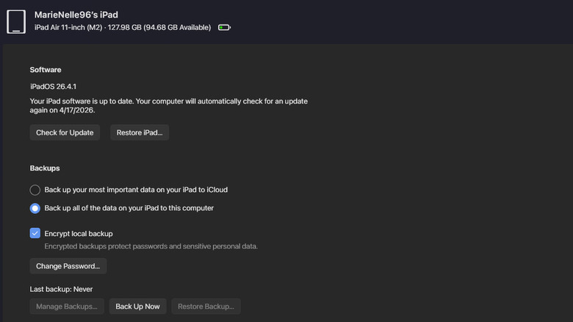Start backup with Back Up Now
Viewport: 573px width, 322px height.
pos(138,307)
